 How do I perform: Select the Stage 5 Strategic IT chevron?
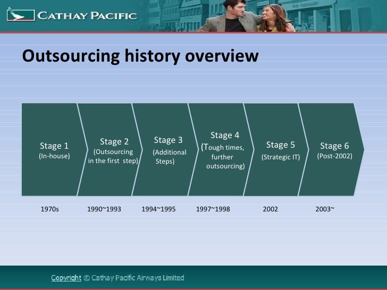[x=276, y=150]
